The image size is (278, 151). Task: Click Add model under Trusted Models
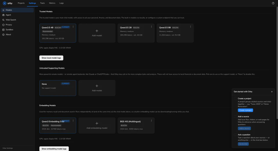click(97, 33)
